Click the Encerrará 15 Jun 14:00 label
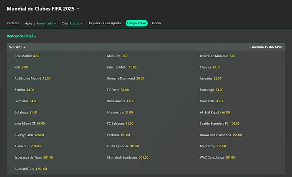The width and height of the screenshot is (292, 177). pyautogui.click(x=266, y=47)
